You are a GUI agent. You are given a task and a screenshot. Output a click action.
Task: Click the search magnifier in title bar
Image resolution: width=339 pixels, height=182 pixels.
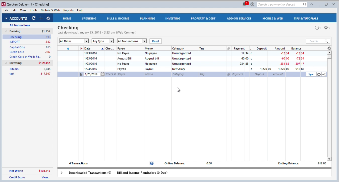[304, 4]
